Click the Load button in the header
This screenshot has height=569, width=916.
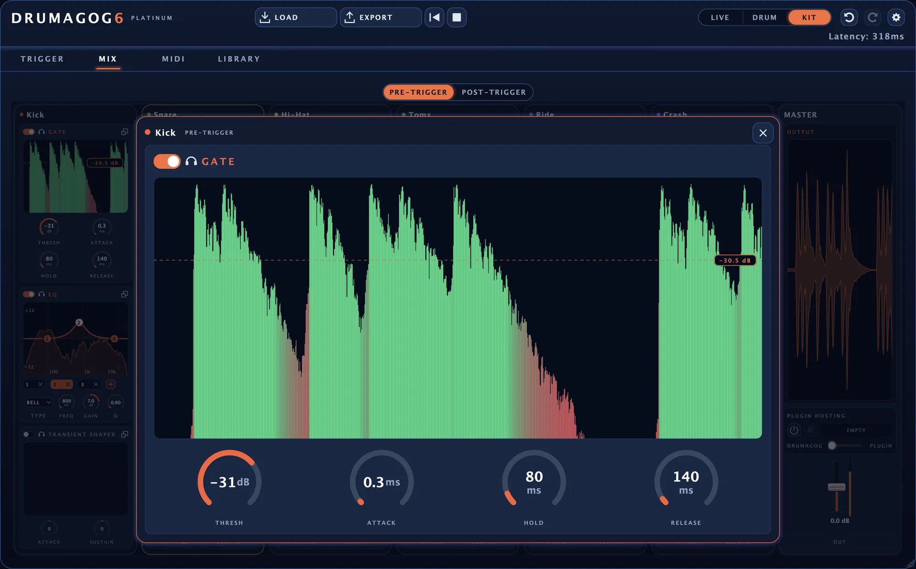pyautogui.click(x=296, y=17)
